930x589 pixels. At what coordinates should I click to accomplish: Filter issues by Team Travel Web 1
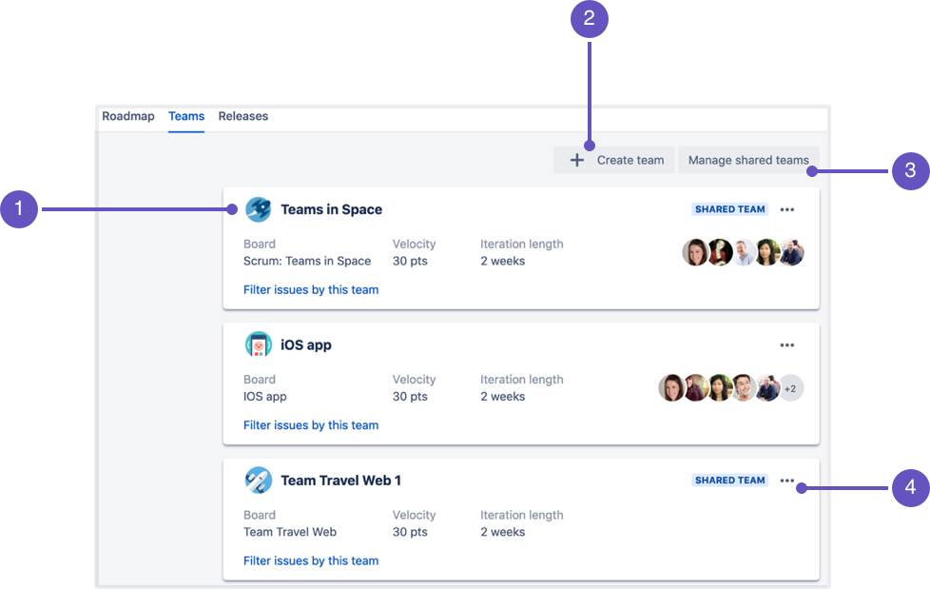311,560
